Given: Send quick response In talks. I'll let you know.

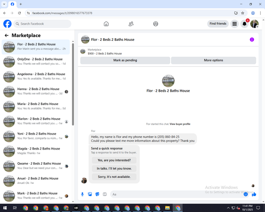Looking at the screenshot, I should coord(114,169).
